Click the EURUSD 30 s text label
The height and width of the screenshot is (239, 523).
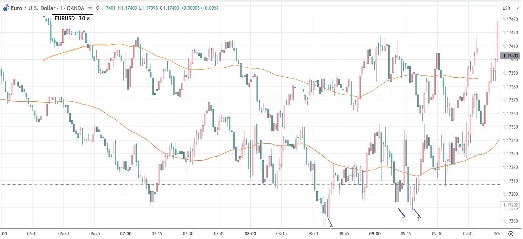pyautogui.click(x=72, y=18)
